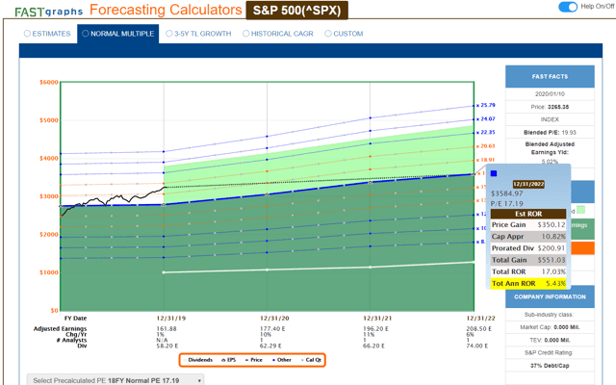Select the ESTIMATES radio tab

pyautogui.click(x=47, y=34)
